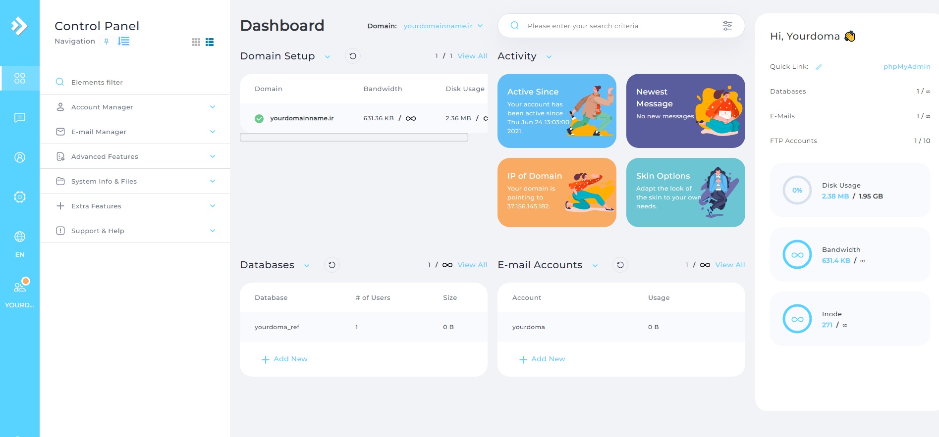Image resolution: width=939 pixels, height=437 pixels.
Task: Open yourdomainname.ir domain row
Action: pos(364,118)
